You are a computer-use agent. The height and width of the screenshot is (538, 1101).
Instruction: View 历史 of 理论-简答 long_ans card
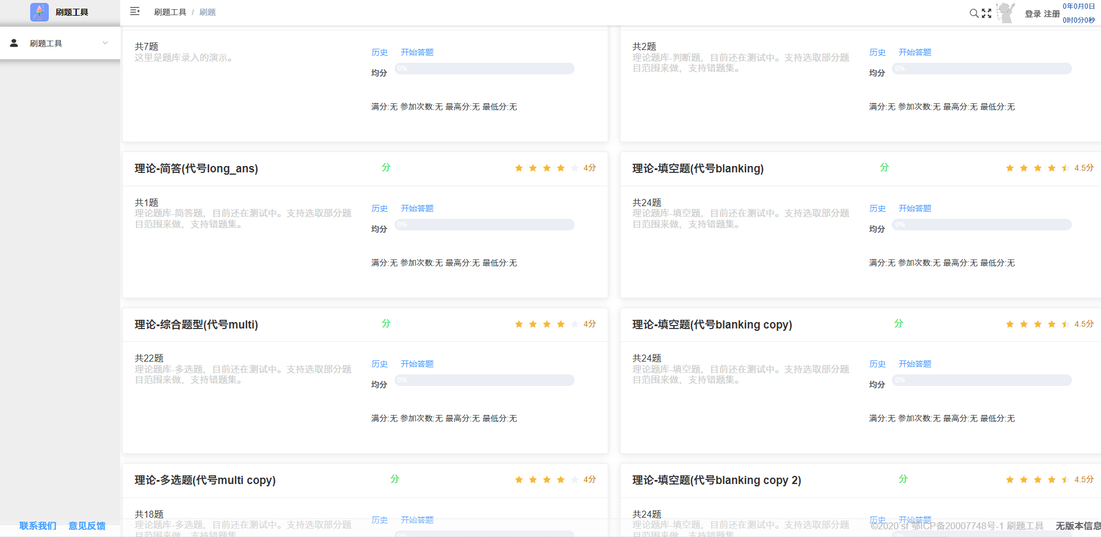(x=379, y=208)
